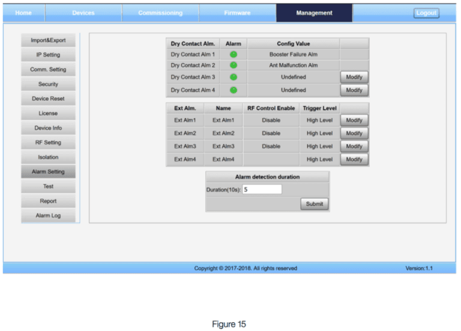Select IP Setting from sidebar
The height and width of the screenshot is (331, 461).
(49, 55)
